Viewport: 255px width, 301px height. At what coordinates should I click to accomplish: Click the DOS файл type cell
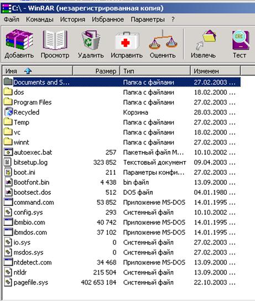pos(138,192)
